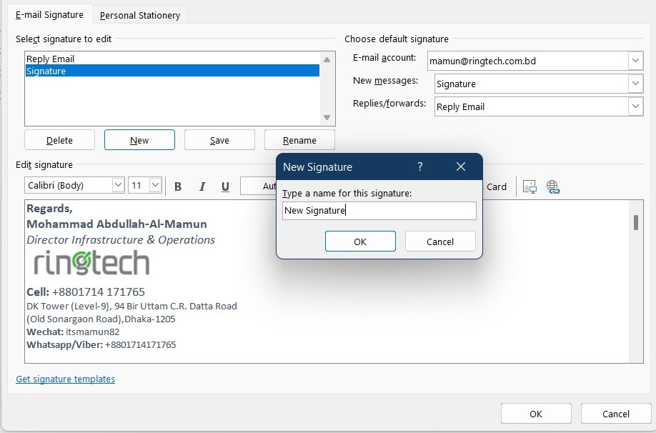656x433 pixels.
Task: Underline the signature text
Action: click(x=225, y=186)
